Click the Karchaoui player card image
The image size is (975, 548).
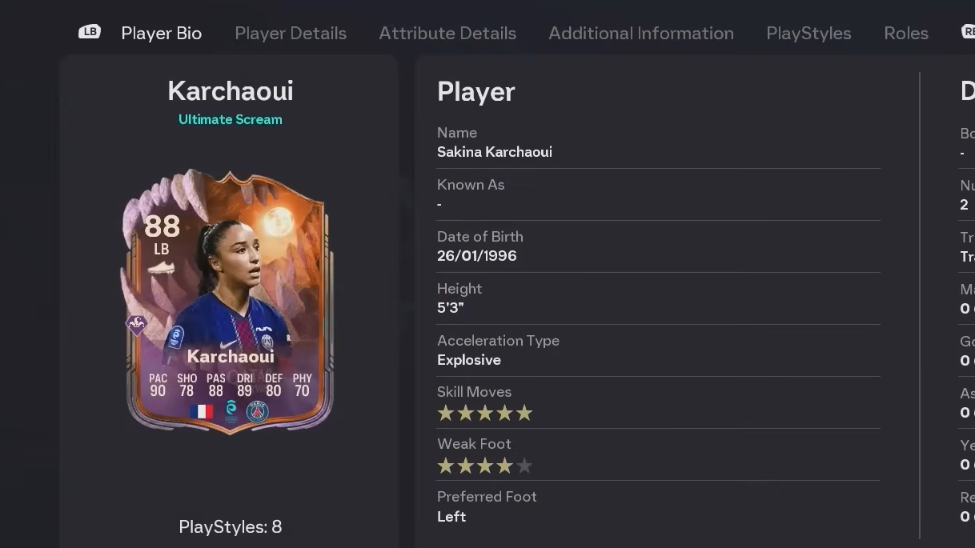click(x=230, y=302)
